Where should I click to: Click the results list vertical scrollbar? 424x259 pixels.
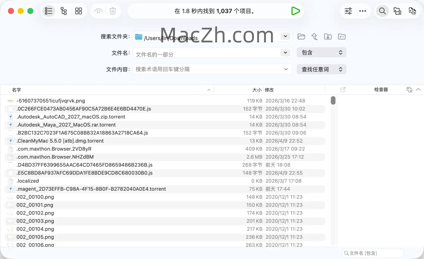(x=333, y=100)
